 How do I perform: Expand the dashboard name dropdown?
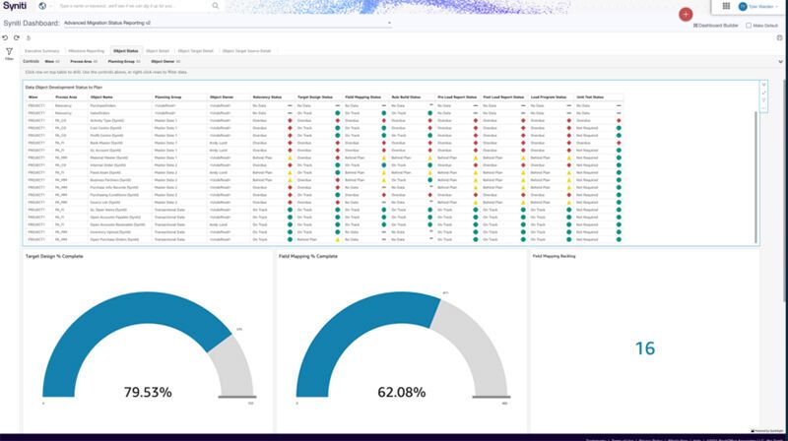coord(389,22)
